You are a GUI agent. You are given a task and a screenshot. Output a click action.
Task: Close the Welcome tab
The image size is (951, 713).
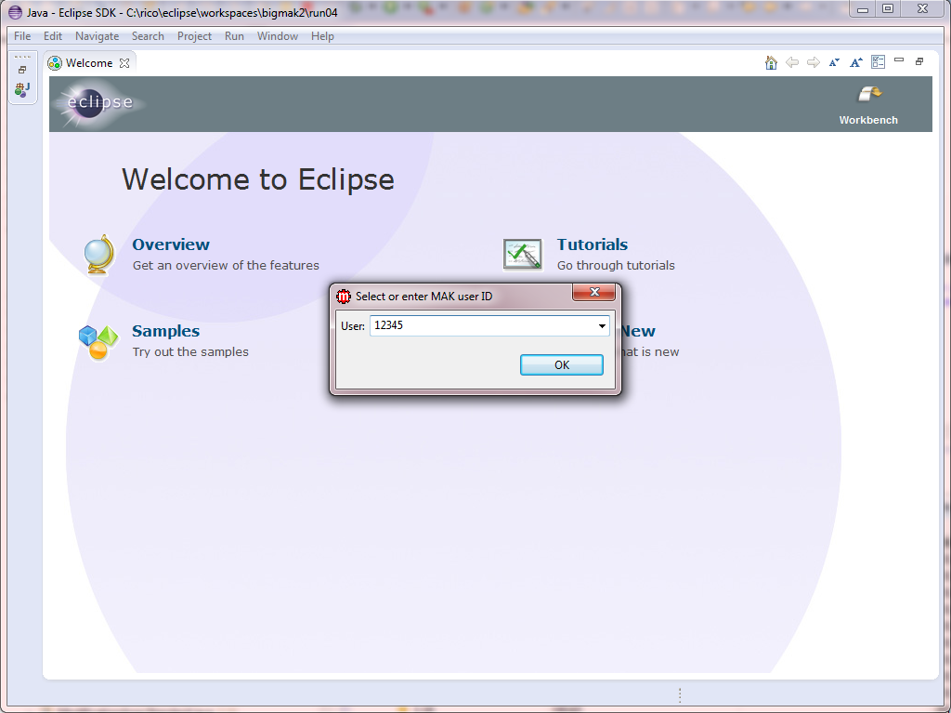click(124, 63)
